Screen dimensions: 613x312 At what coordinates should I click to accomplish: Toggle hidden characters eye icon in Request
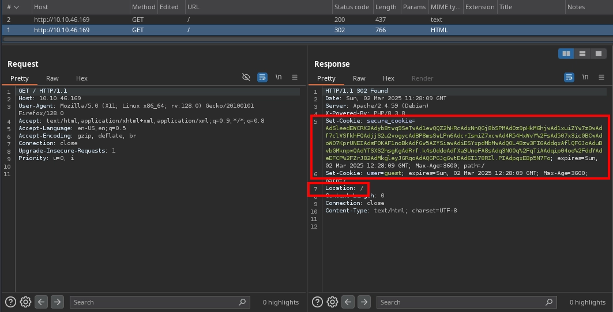pyautogui.click(x=246, y=77)
